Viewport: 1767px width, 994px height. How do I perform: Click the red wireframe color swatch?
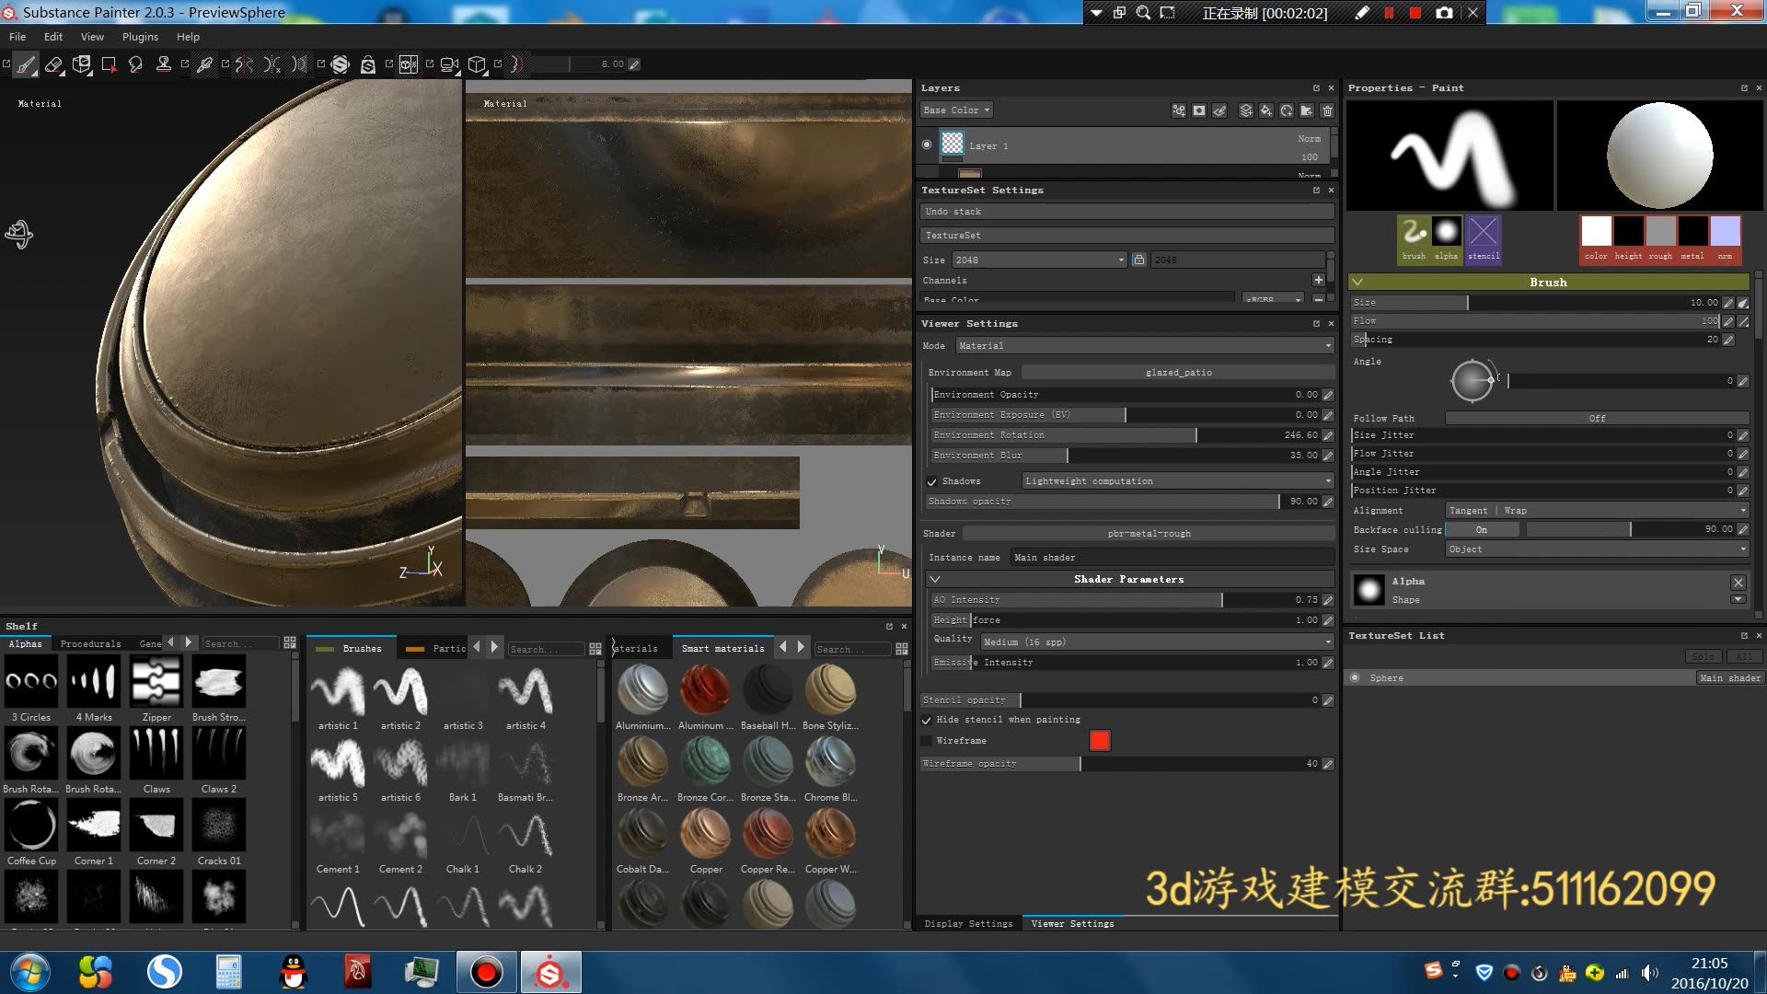(x=1100, y=741)
